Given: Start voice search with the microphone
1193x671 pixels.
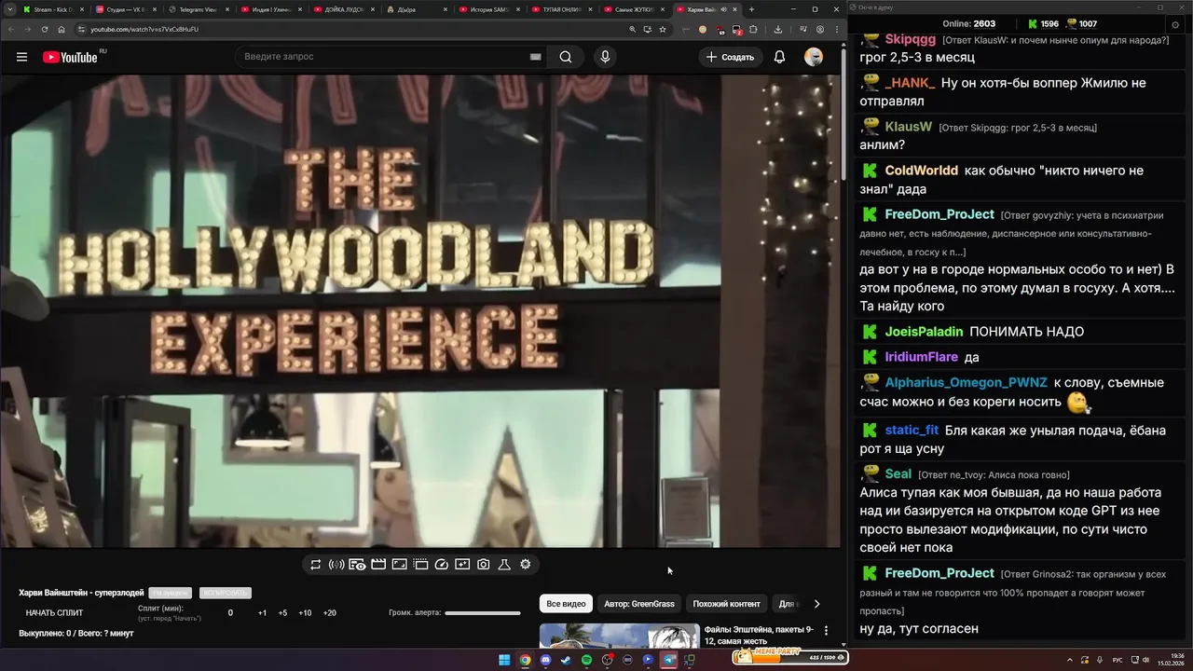Looking at the screenshot, I should pos(605,57).
